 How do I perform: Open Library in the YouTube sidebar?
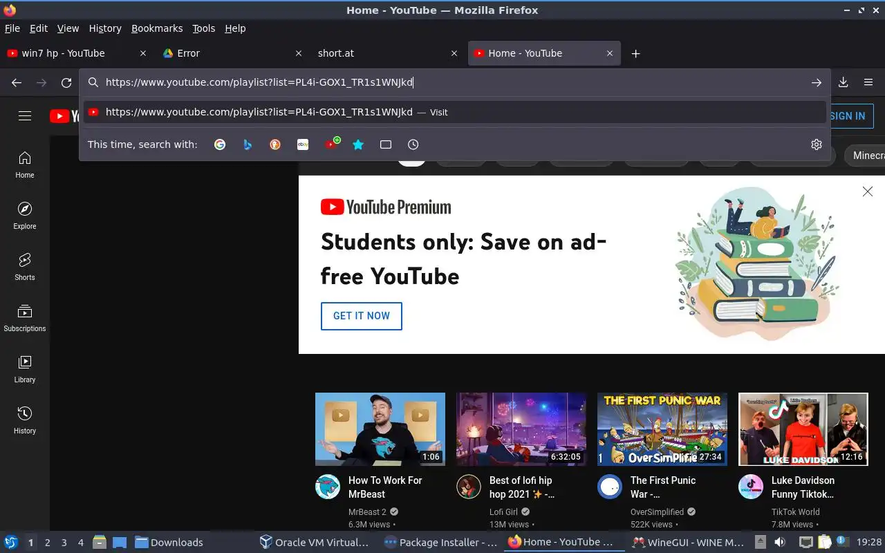coord(25,369)
